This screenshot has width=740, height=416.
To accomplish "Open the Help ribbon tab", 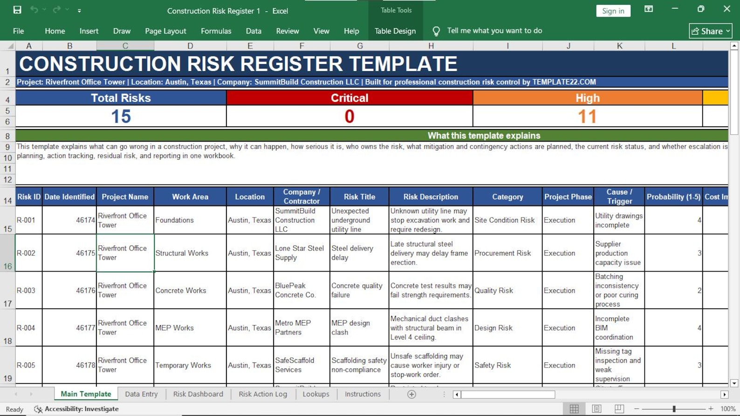I will click(351, 31).
